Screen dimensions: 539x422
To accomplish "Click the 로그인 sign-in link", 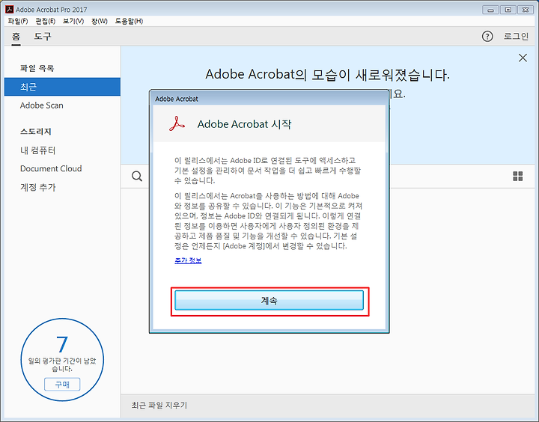I will tap(516, 37).
